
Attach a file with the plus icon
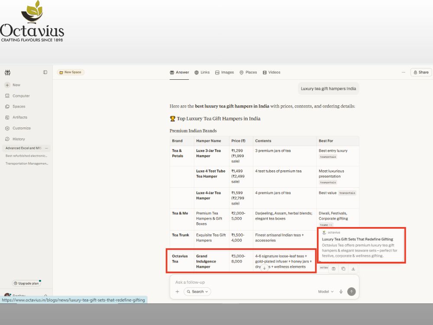pos(178,292)
